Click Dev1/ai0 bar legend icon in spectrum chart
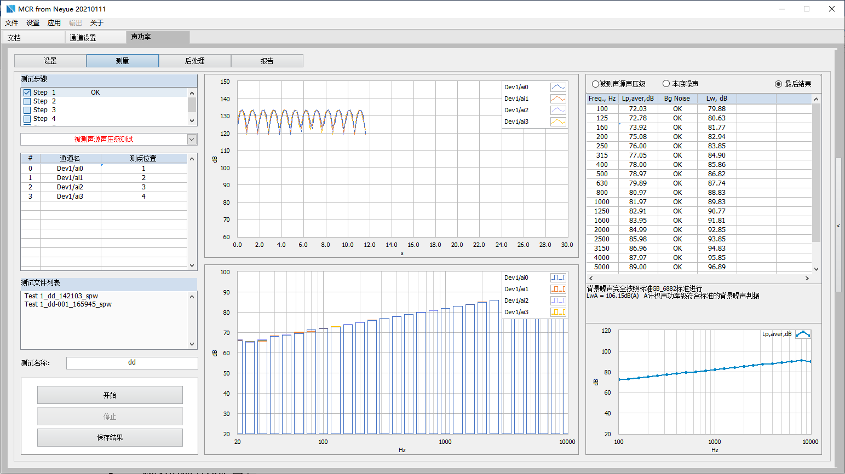 tap(557, 278)
